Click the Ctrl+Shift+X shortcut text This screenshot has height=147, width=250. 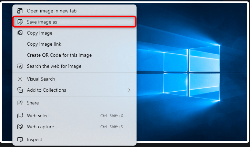pos(112,116)
